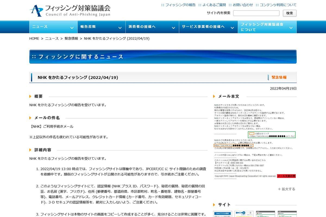The image size is (326, 217).
Task: Open the NHKプラスID登録 site thumbnail
Action: pyautogui.click(x=222, y=214)
